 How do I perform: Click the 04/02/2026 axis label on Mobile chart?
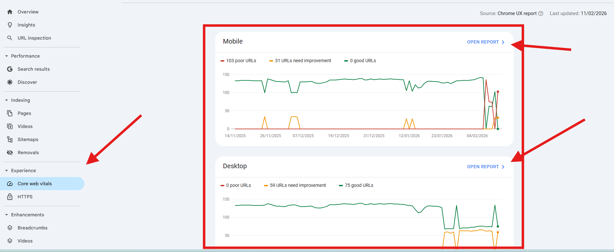[477, 136]
